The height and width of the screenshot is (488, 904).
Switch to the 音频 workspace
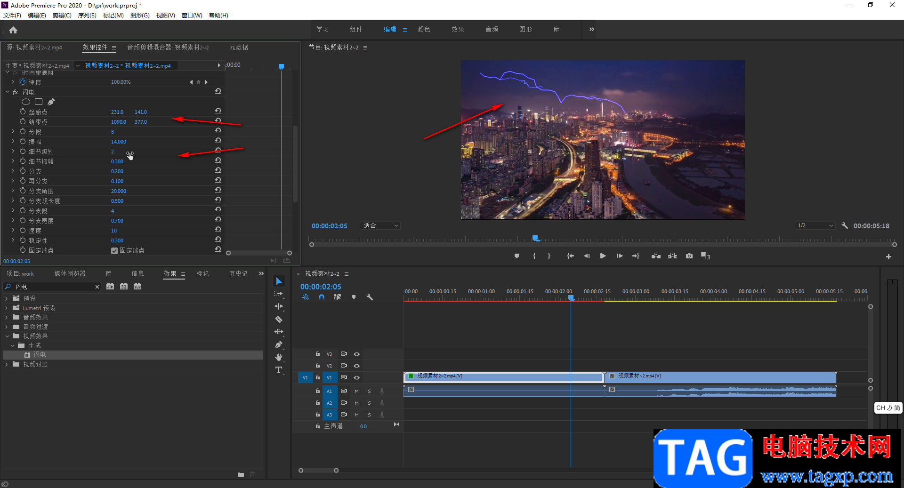[492, 29]
